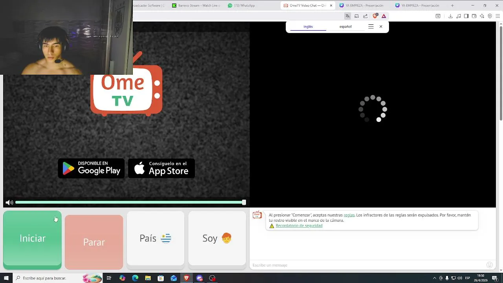The height and width of the screenshot is (283, 503).
Task: Show hidden system tray icons
Action: [434, 278]
